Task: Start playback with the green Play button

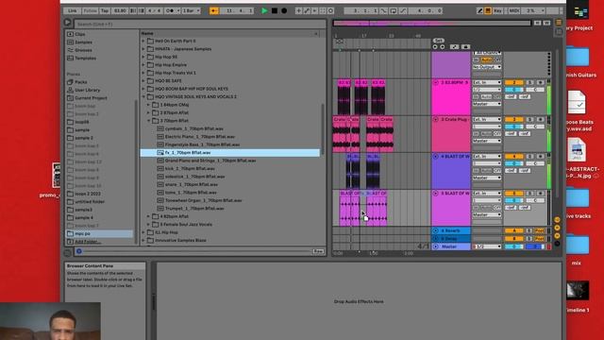Action: (x=264, y=10)
